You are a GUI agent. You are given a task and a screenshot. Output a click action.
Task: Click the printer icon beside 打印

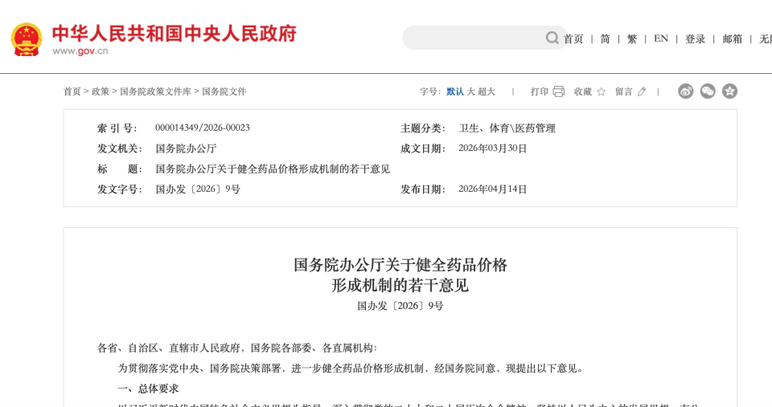tap(558, 92)
